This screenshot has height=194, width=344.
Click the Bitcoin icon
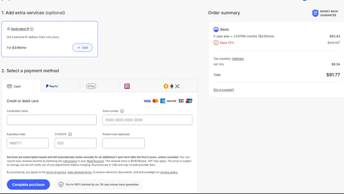166,86
